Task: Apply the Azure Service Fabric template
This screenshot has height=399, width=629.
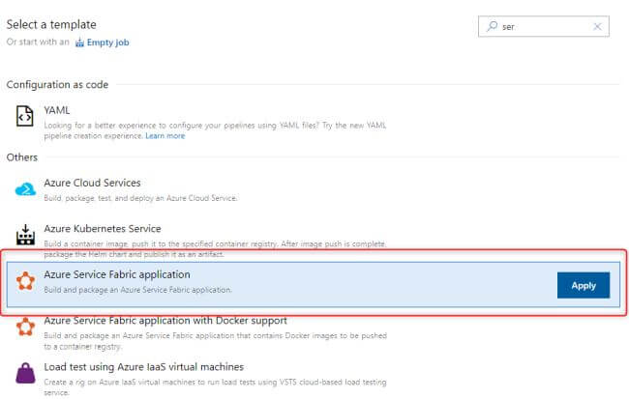Action: click(584, 285)
